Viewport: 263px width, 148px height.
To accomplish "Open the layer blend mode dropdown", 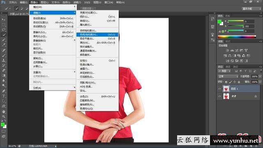I will (228, 76).
